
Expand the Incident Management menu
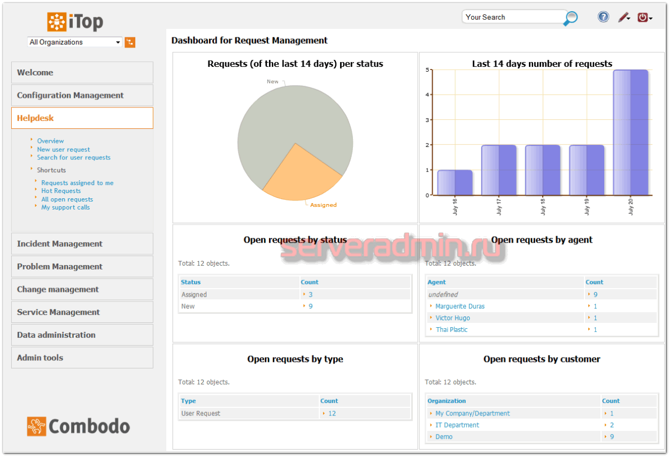(82, 244)
